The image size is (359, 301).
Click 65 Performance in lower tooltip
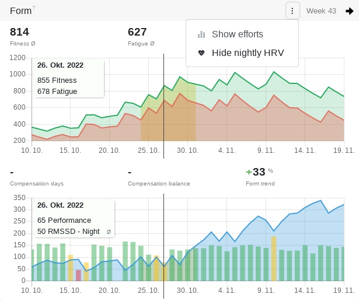[64, 220]
